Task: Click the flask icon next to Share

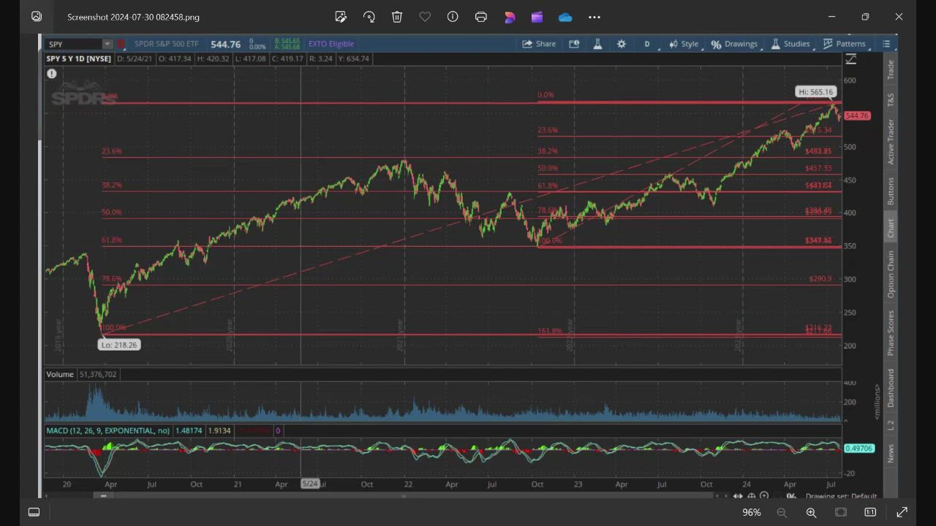Action: click(597, 44)
